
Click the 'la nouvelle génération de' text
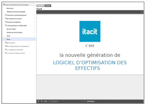tap(90, 55)
